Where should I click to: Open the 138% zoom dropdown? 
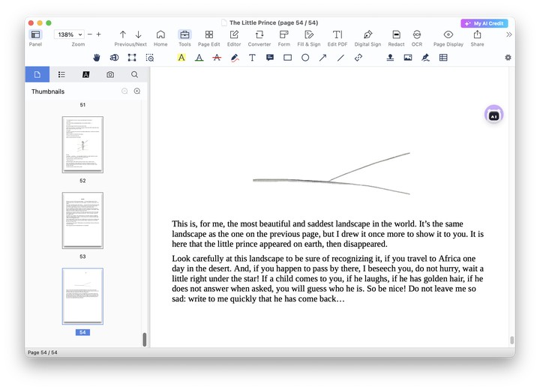coord(69,34)
